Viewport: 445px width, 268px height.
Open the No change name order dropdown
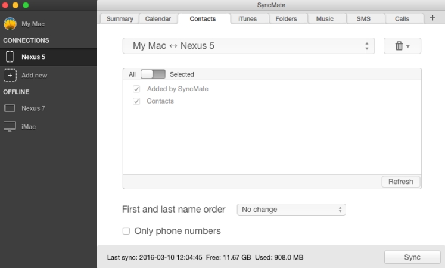pos(291,210)
